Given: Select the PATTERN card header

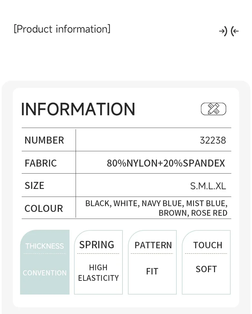Looking at the screenshot, I should tap(153, 245).
